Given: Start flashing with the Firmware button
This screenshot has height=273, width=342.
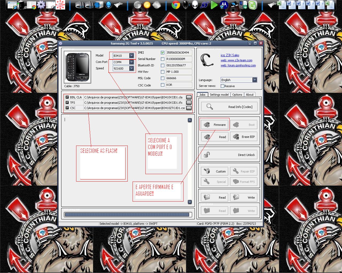Looking at the screenshot, I should (215, 125).
